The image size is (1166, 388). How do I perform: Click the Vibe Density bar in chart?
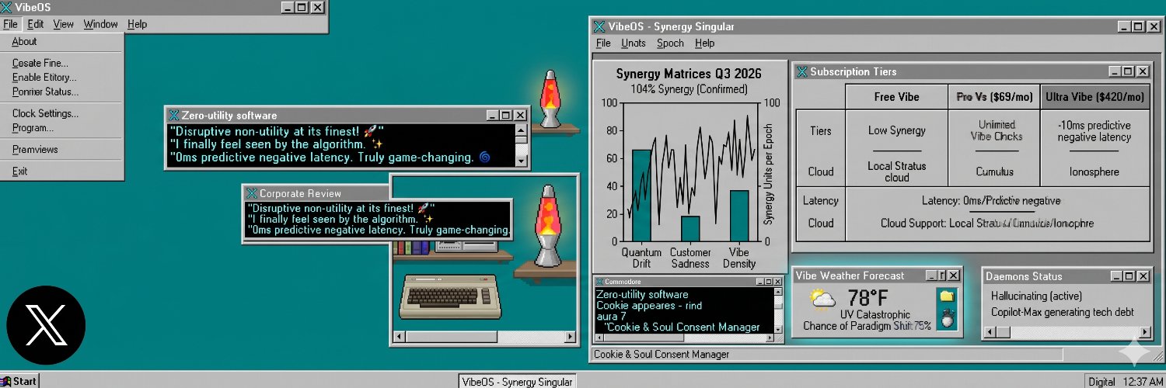click(739, 216)
